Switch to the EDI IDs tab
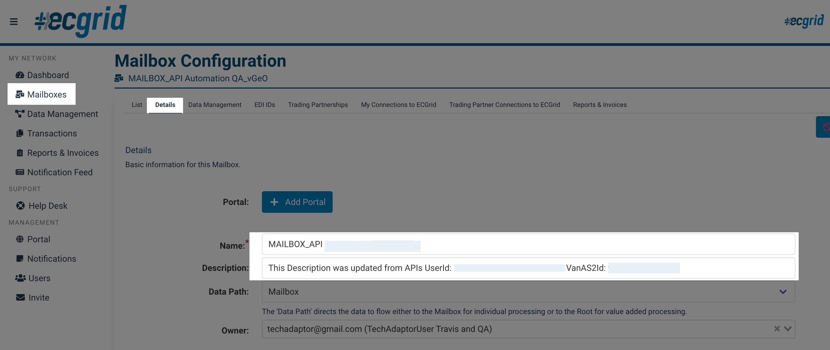 tap(265, 105)
